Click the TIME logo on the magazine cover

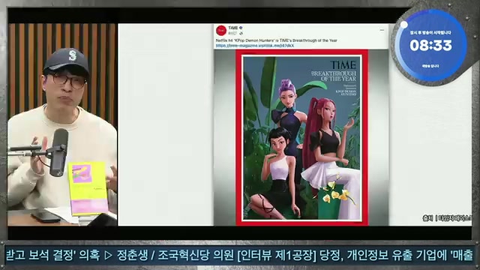point(343,65)
